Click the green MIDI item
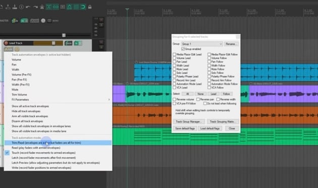Screen dimensions: 318x188 (x=142, y=136)
